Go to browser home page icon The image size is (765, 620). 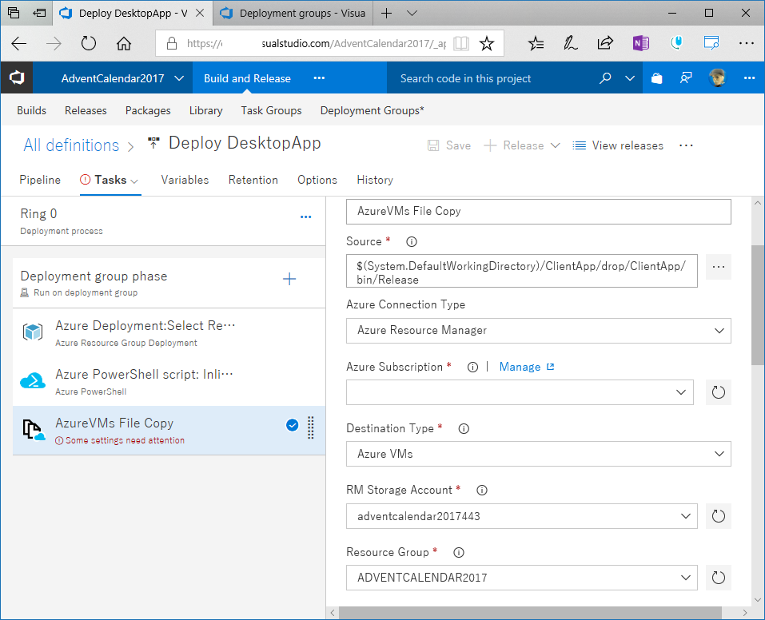(x=123, y=43)
